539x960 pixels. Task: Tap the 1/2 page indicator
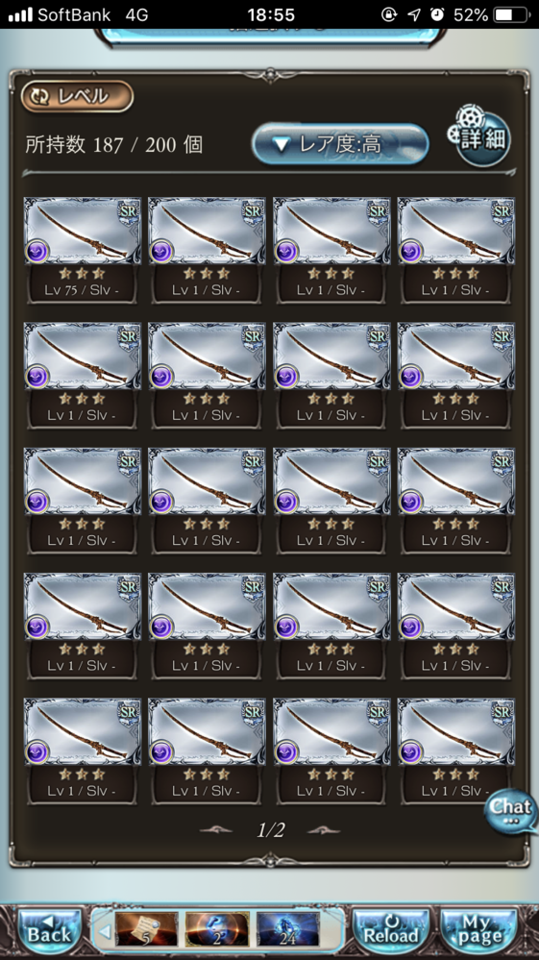(270, 830)
